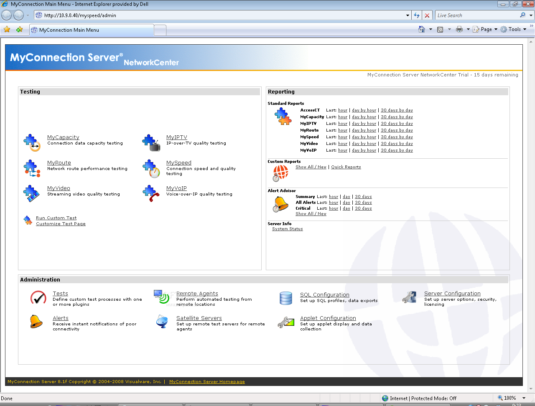Expand the feeds dropdown arrow
The width and height of the screenshot is (535, 406).
pos(450,29)
